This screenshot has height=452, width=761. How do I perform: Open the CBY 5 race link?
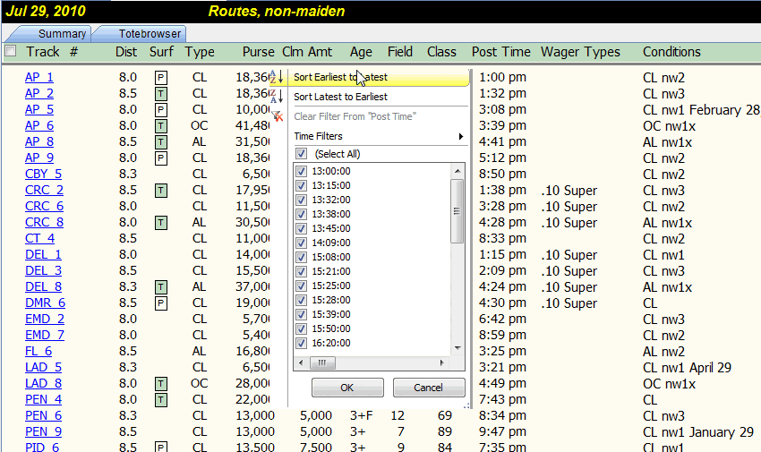coord(43,174)
